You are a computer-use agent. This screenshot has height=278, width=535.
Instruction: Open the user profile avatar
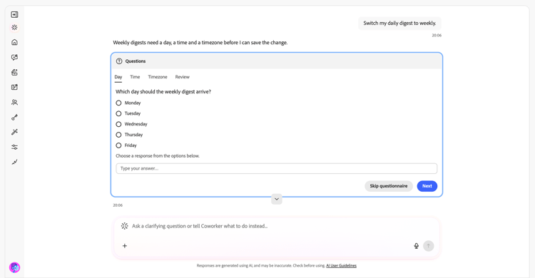14,267
